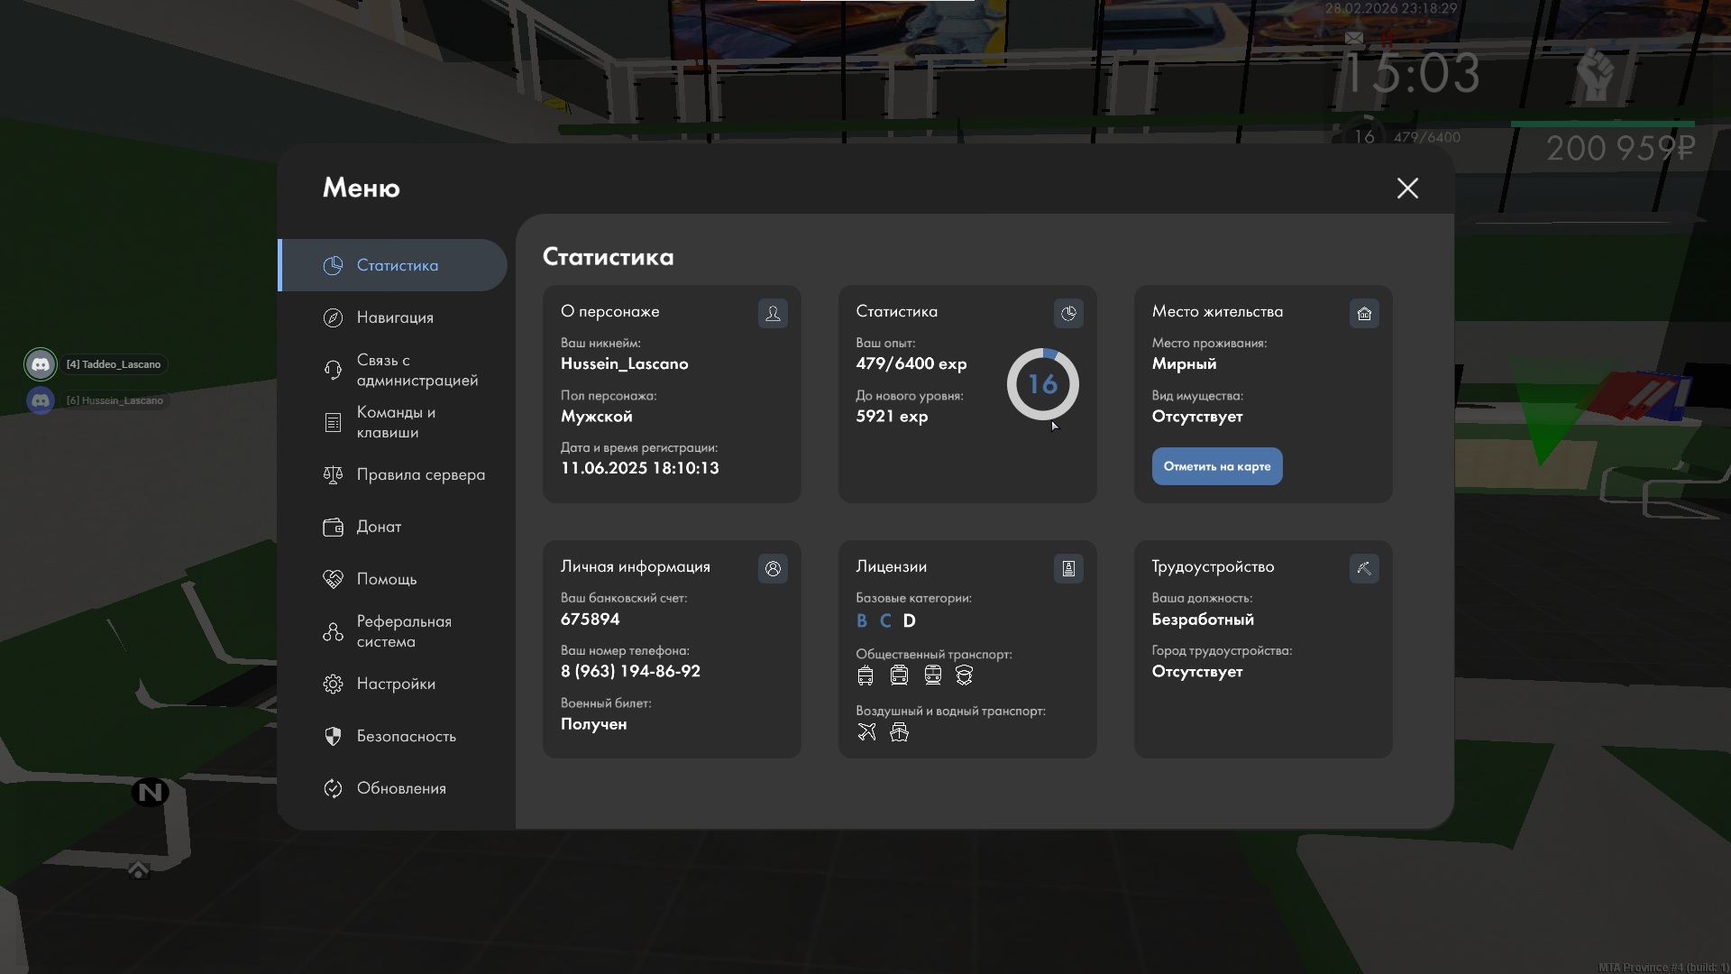
Task: Close the Меню window
Action: [1407, 188]
